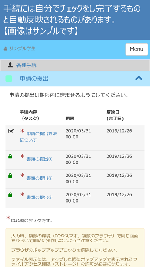Click the green lock icon for 書類の提出③

click(x=10, y=194)
